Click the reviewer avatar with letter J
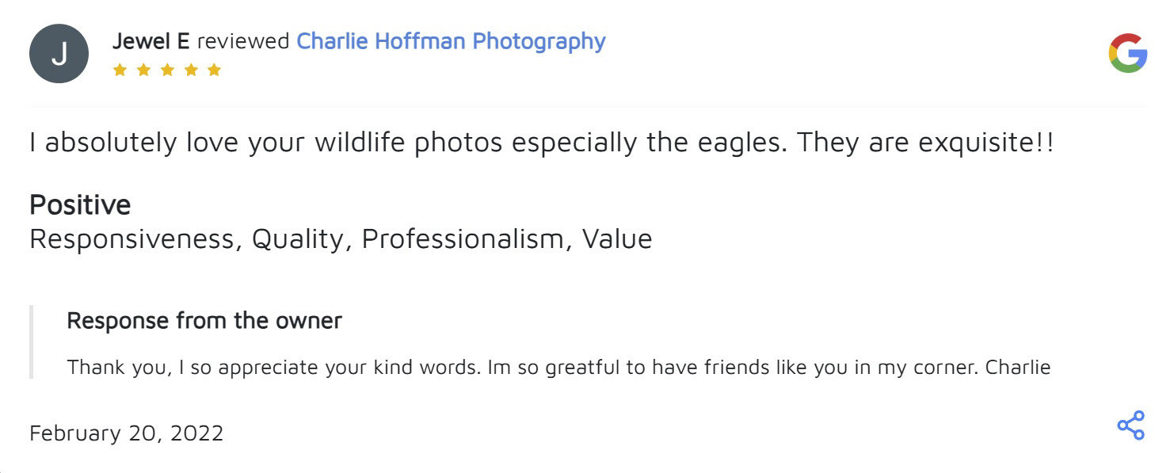 coord(59,54)
